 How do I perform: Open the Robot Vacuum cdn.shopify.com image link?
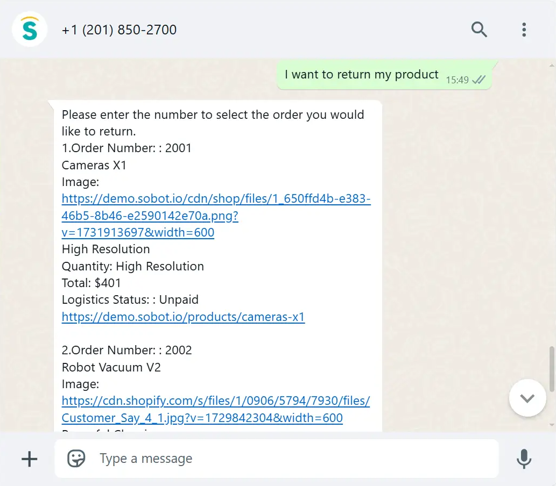pos(216,409)
